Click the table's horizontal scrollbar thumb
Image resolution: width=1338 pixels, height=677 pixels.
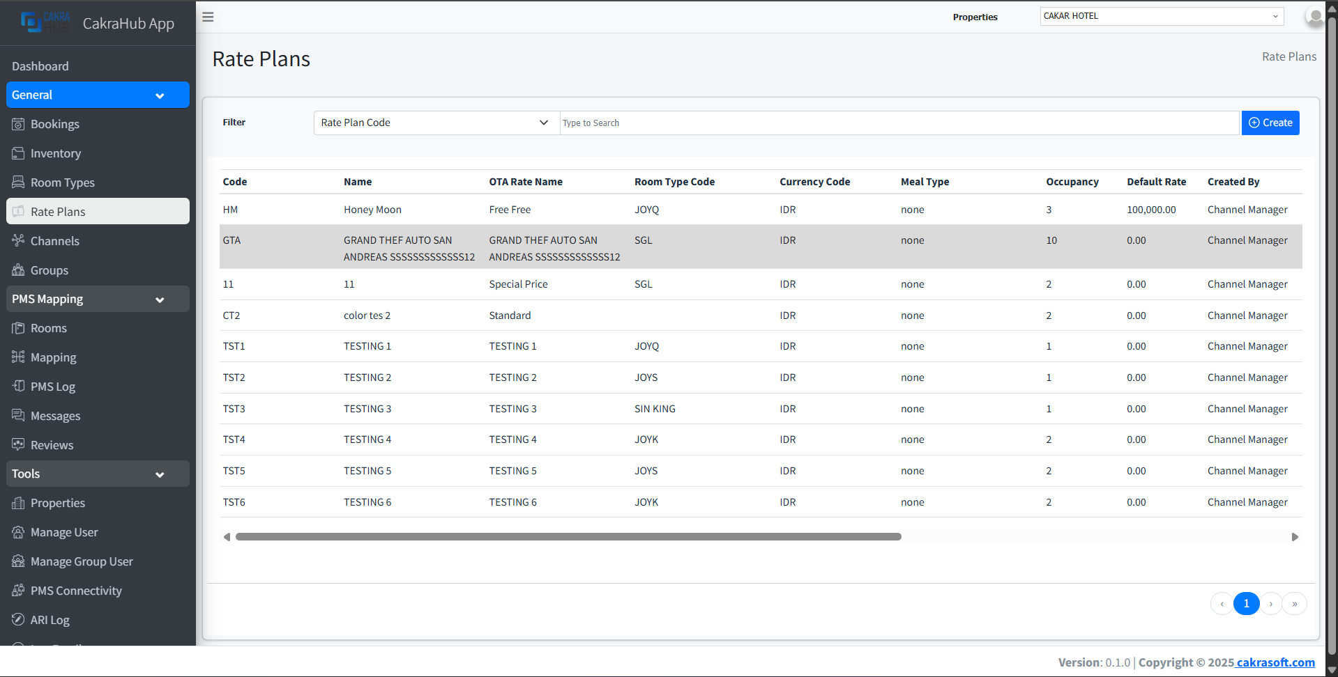(x=568, y=537)
